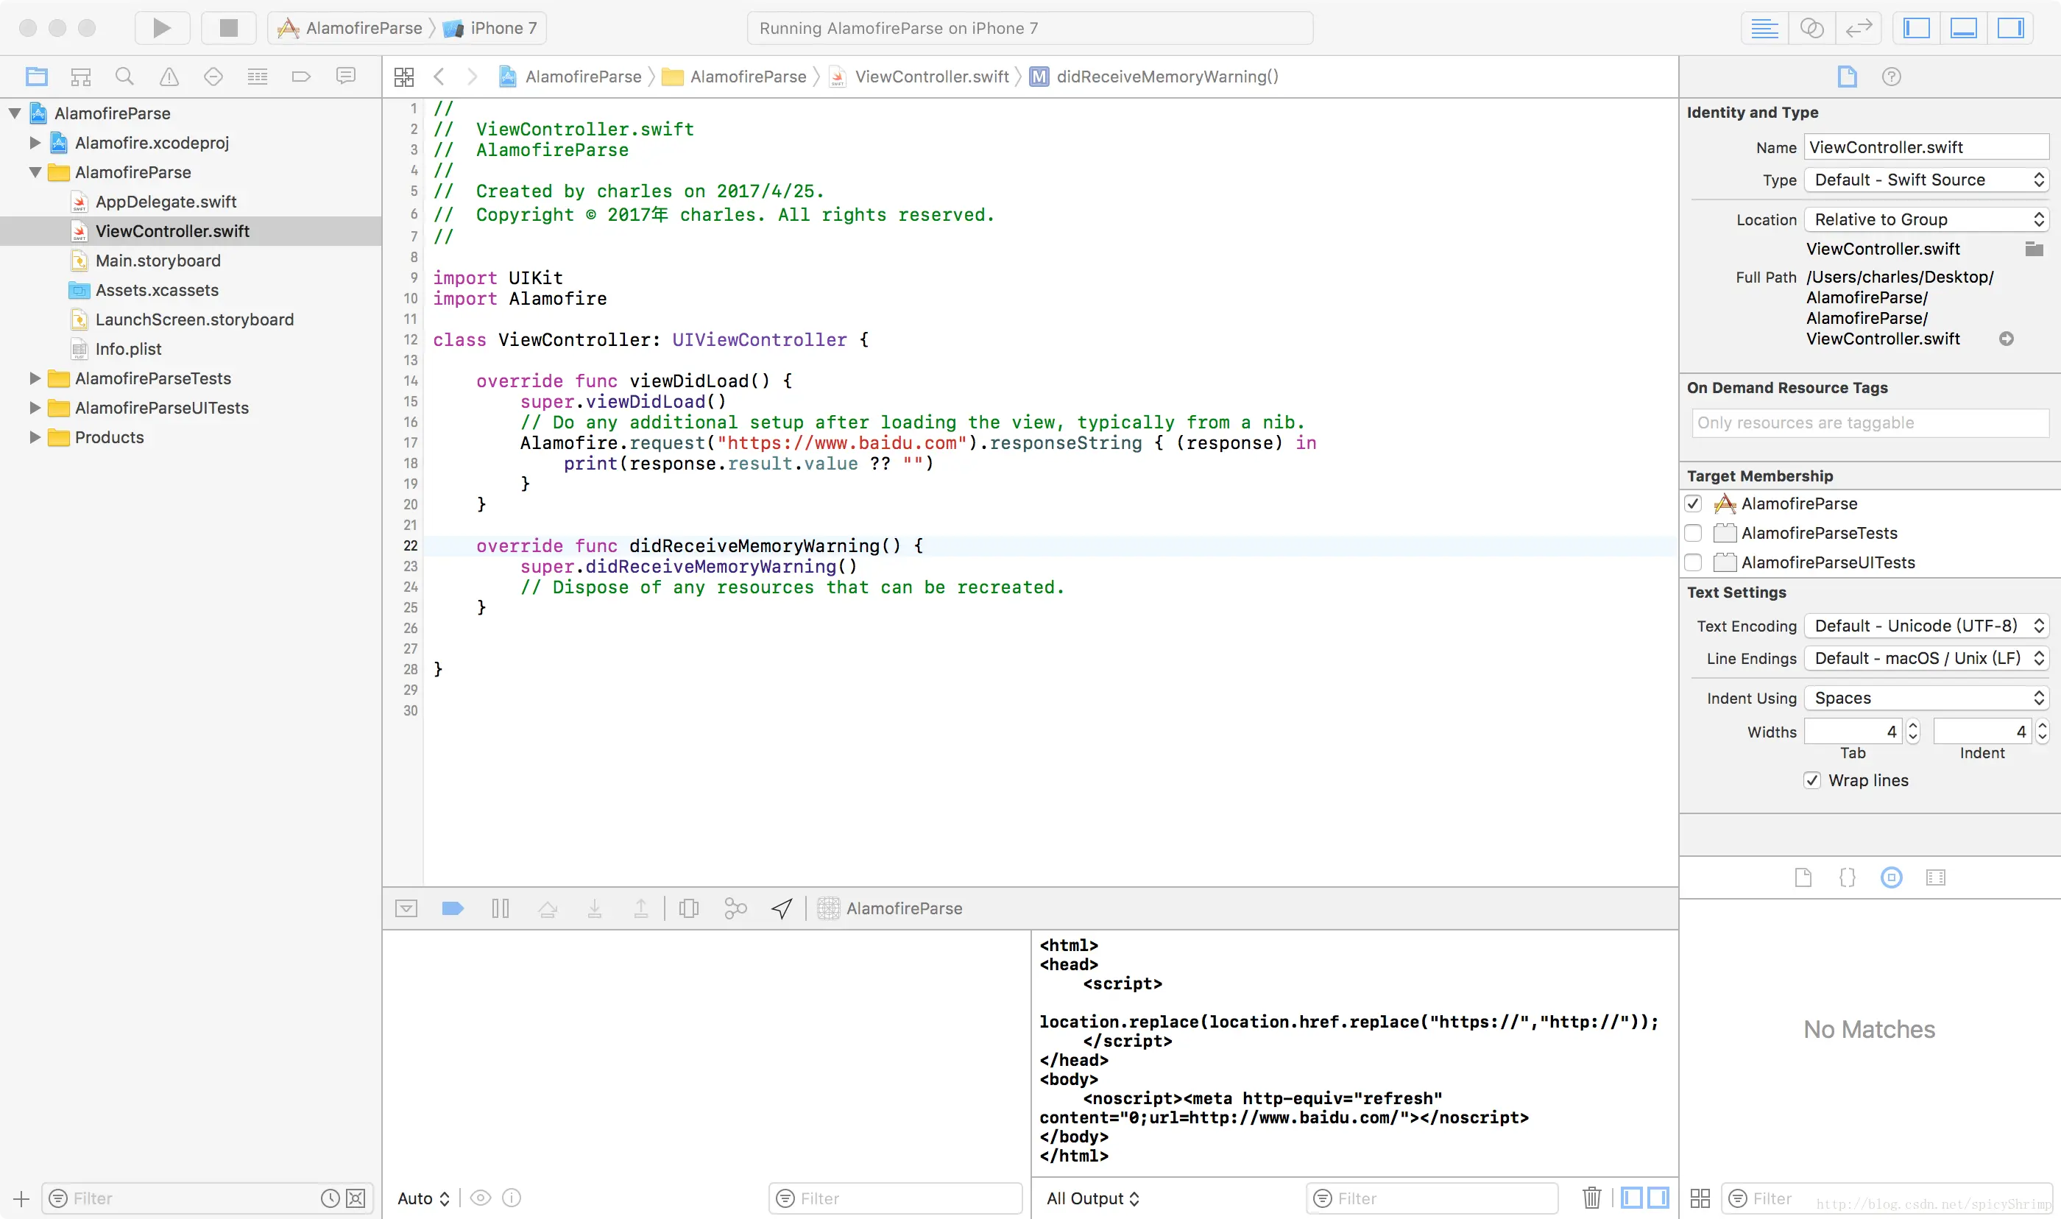Toggle the Wrap lines checkbox
2061x1219 pixels.
pos(1811,780)
